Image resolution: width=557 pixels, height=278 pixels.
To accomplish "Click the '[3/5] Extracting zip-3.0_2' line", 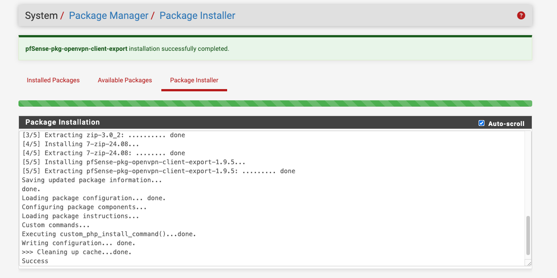I will click(x=104, y=135).
